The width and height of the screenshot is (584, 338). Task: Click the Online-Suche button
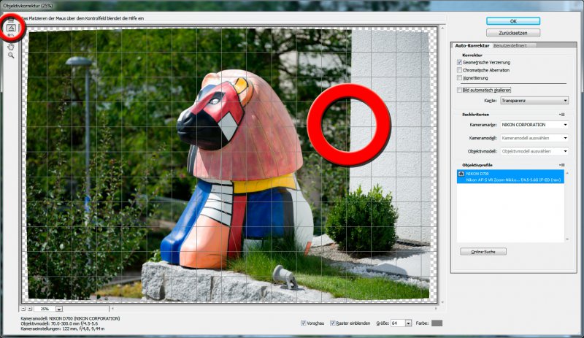[x=483, y=252]
